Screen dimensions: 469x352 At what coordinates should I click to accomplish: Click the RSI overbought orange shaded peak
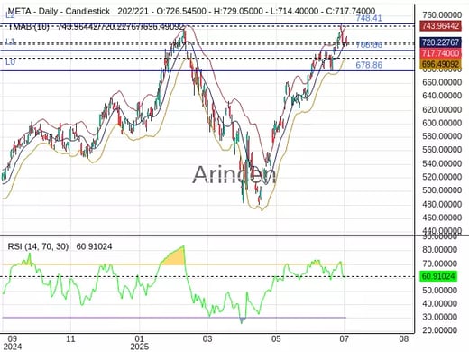click(176, 257)
